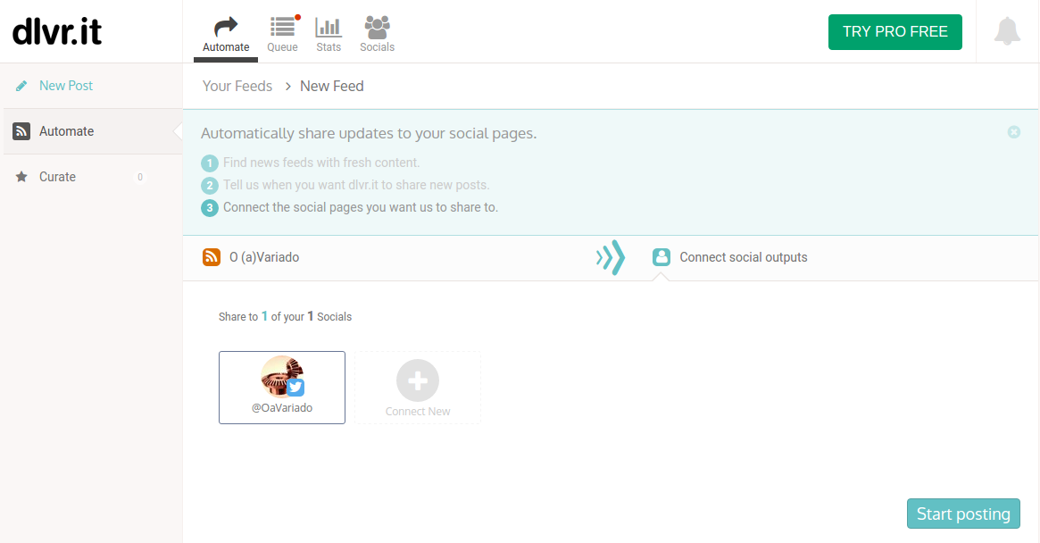Image resolution: width=1040 pixels, height=543 pixels.
Task: Open the Queue tab
Action: 283,34
